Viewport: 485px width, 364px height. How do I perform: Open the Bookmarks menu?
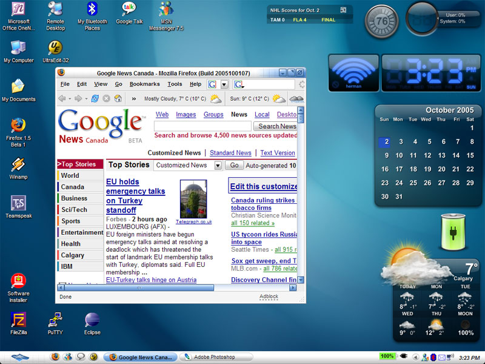pos(144,84)
